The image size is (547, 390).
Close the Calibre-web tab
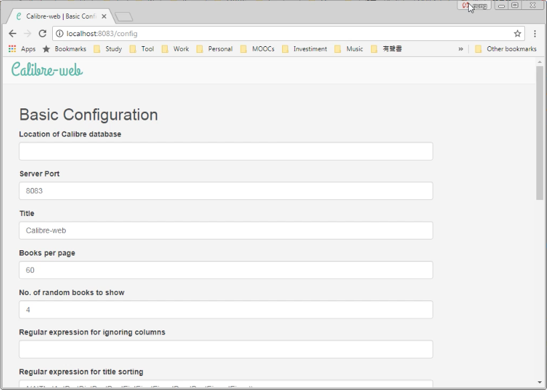[104, 17]
